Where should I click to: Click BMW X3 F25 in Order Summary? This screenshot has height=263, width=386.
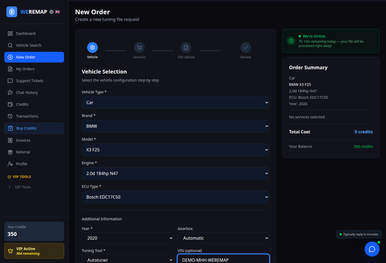(x=300, y=85)
